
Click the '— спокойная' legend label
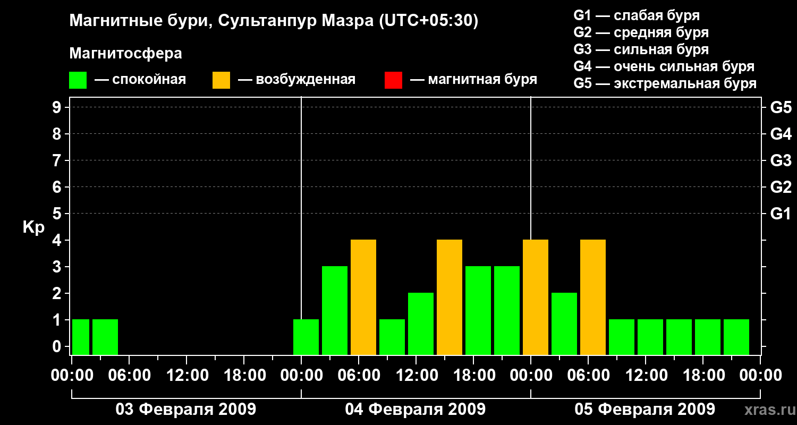point(140,80)
